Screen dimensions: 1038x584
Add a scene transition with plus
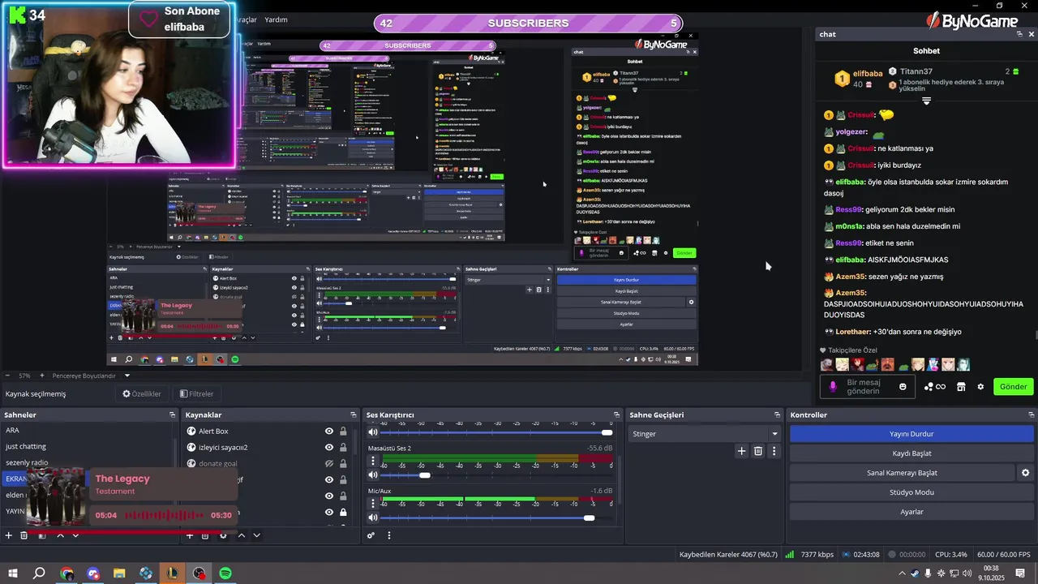741,451
